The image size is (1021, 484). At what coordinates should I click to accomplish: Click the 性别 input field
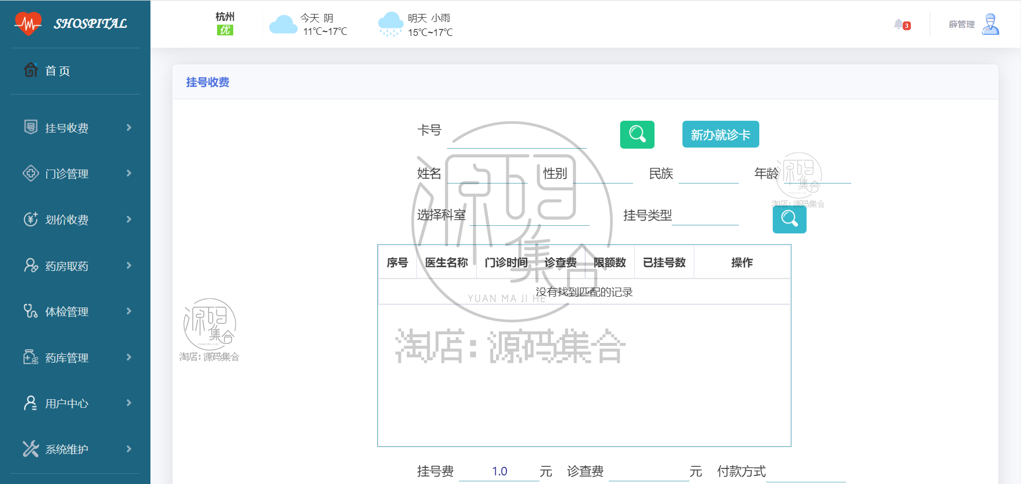(603, 174)
